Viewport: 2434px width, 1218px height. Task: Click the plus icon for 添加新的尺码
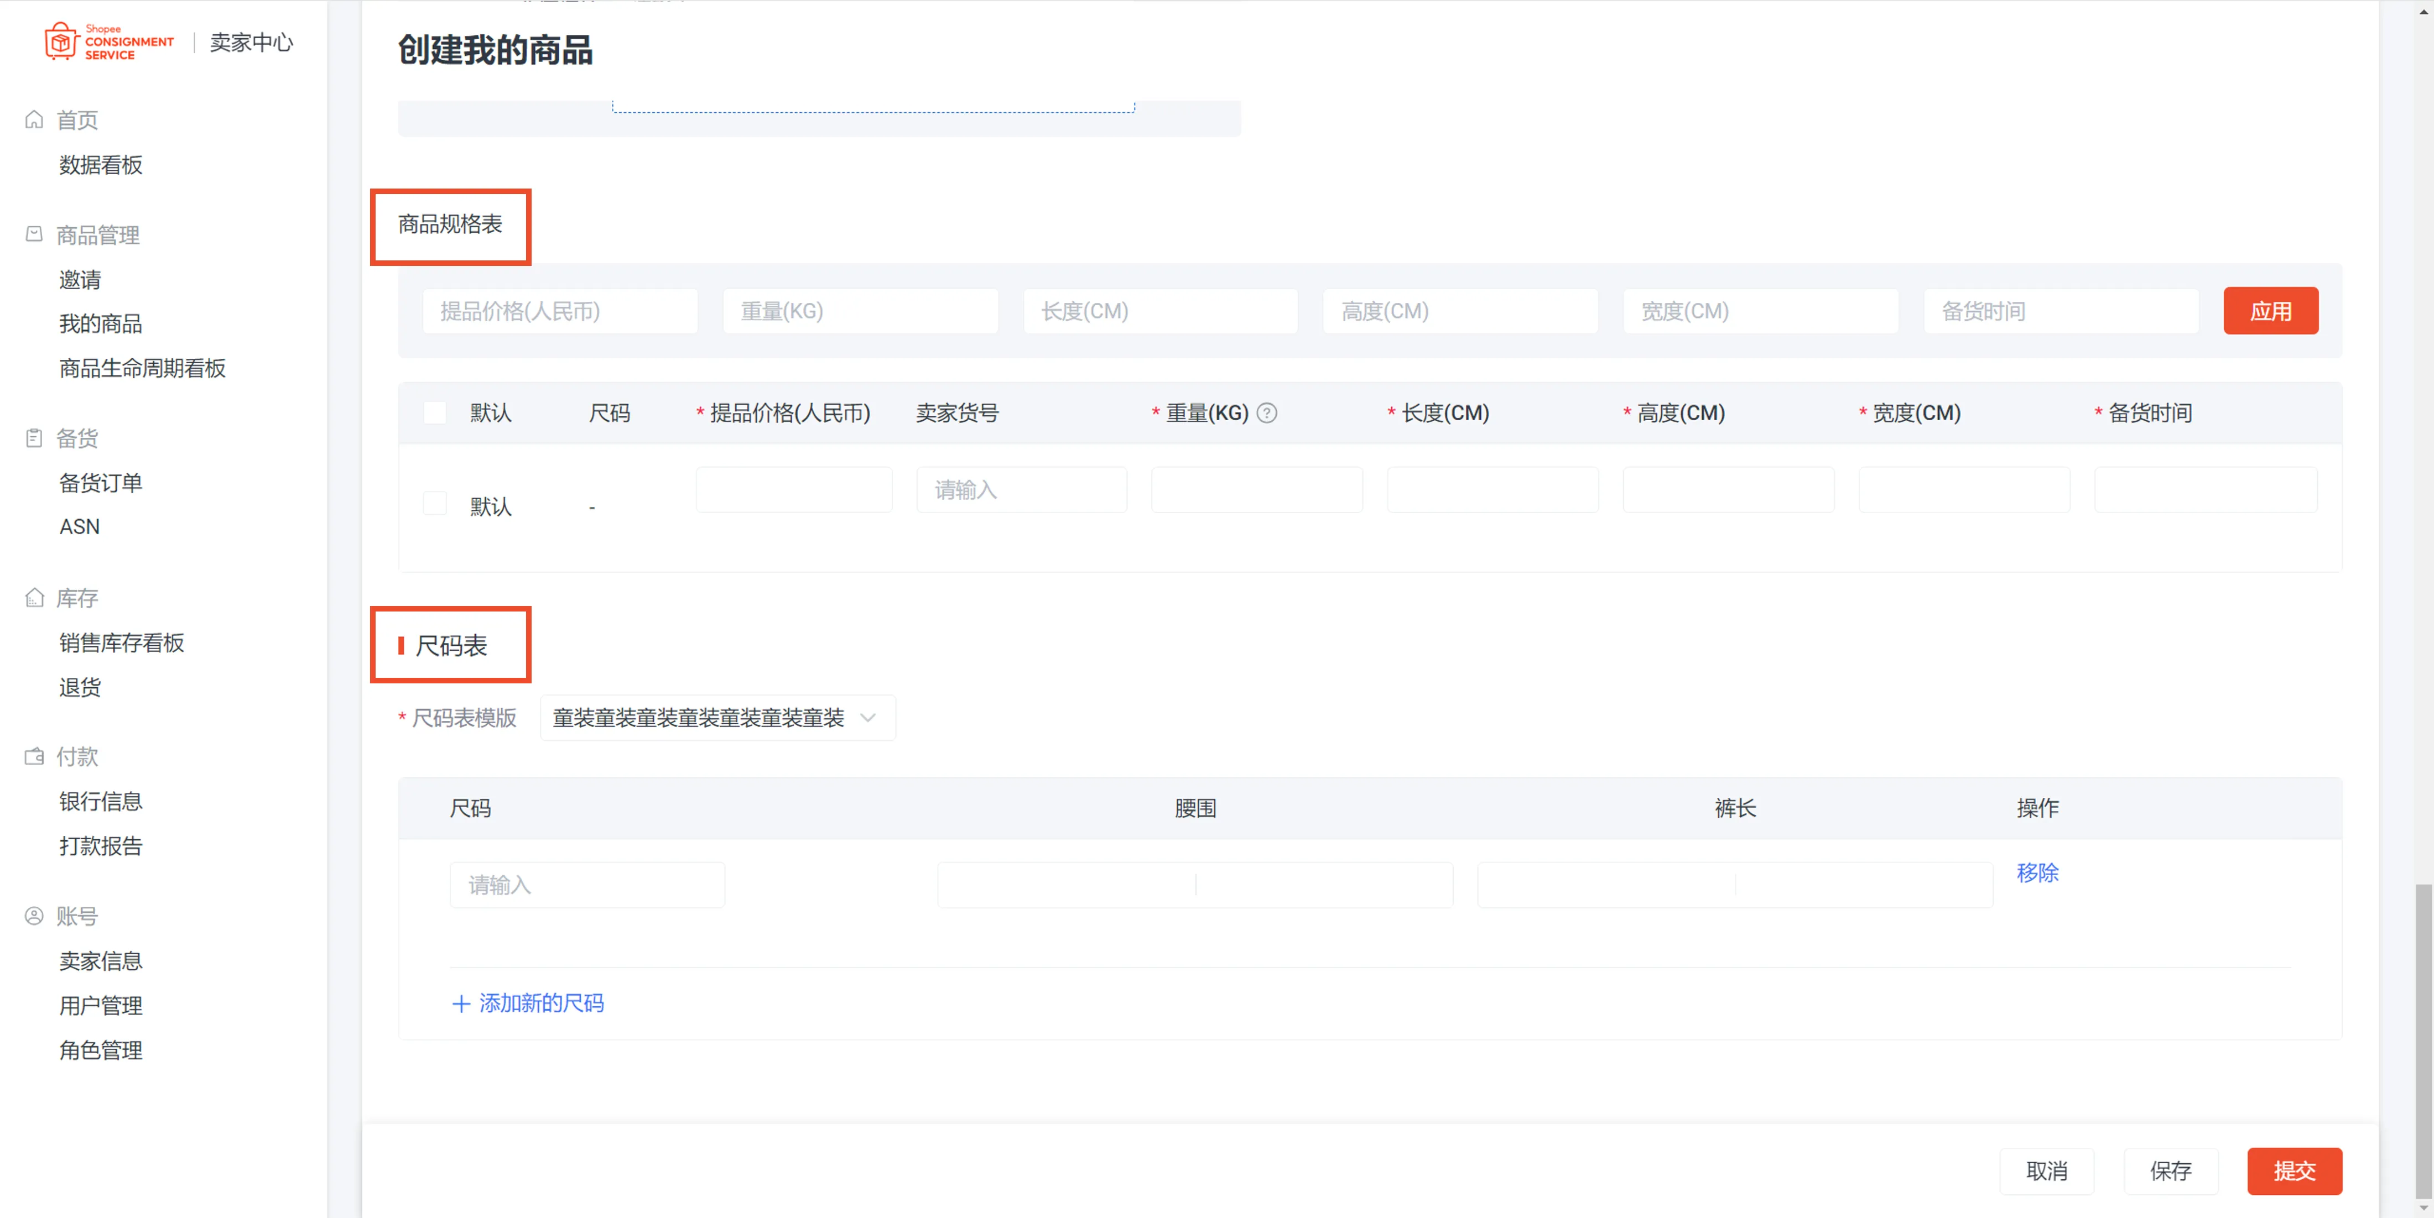(461, 1003)
